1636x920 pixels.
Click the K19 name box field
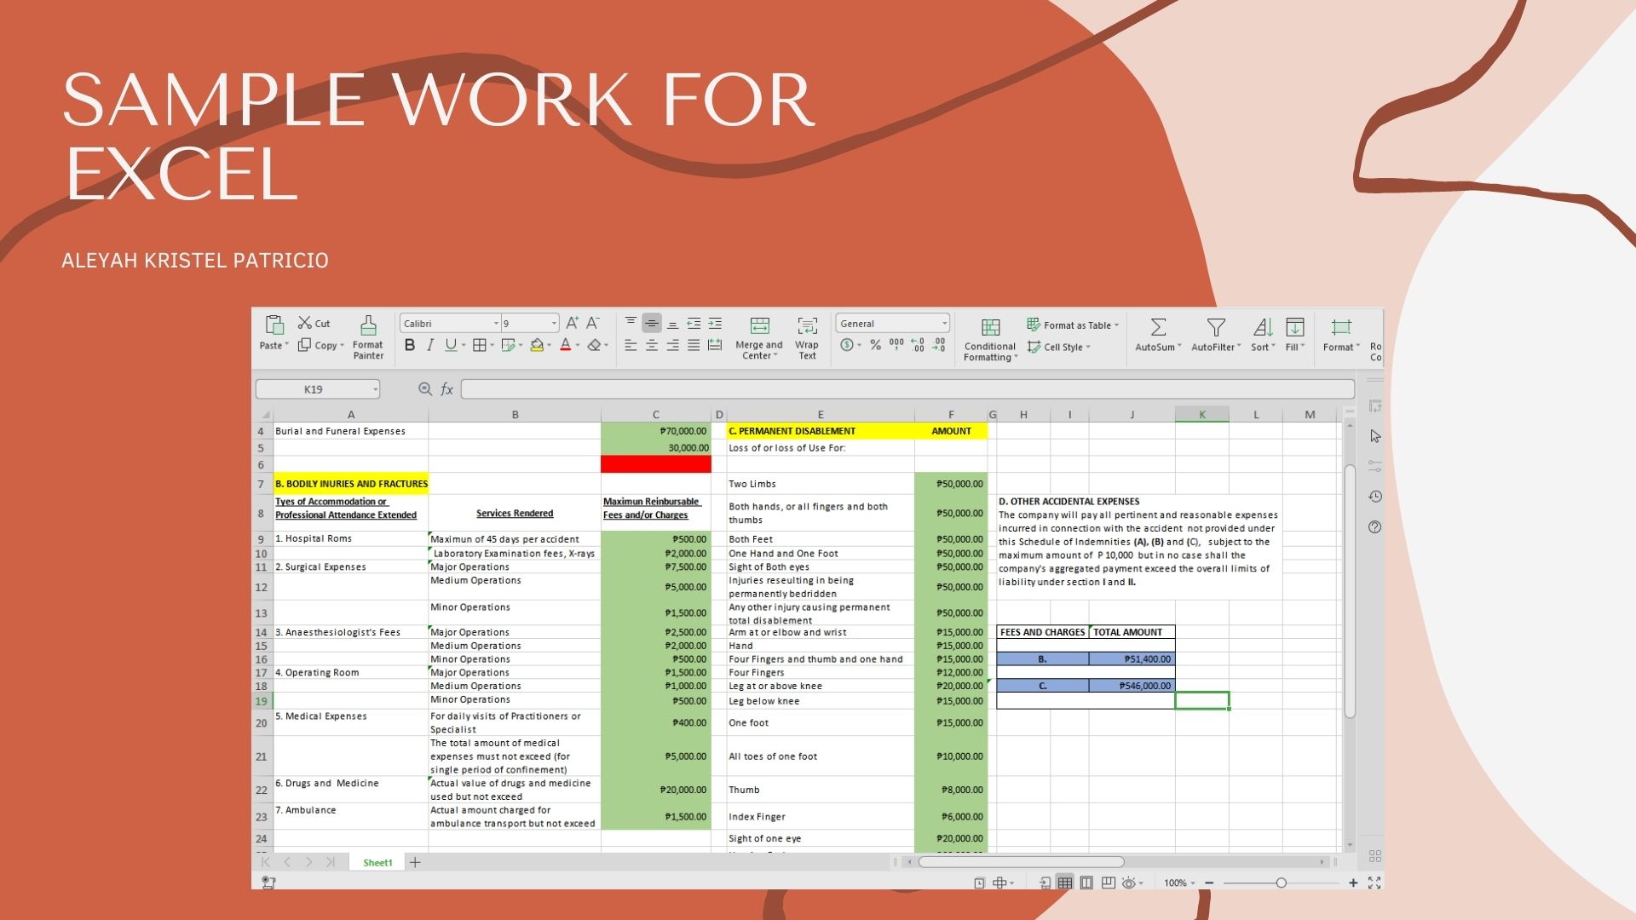(314, 389)
